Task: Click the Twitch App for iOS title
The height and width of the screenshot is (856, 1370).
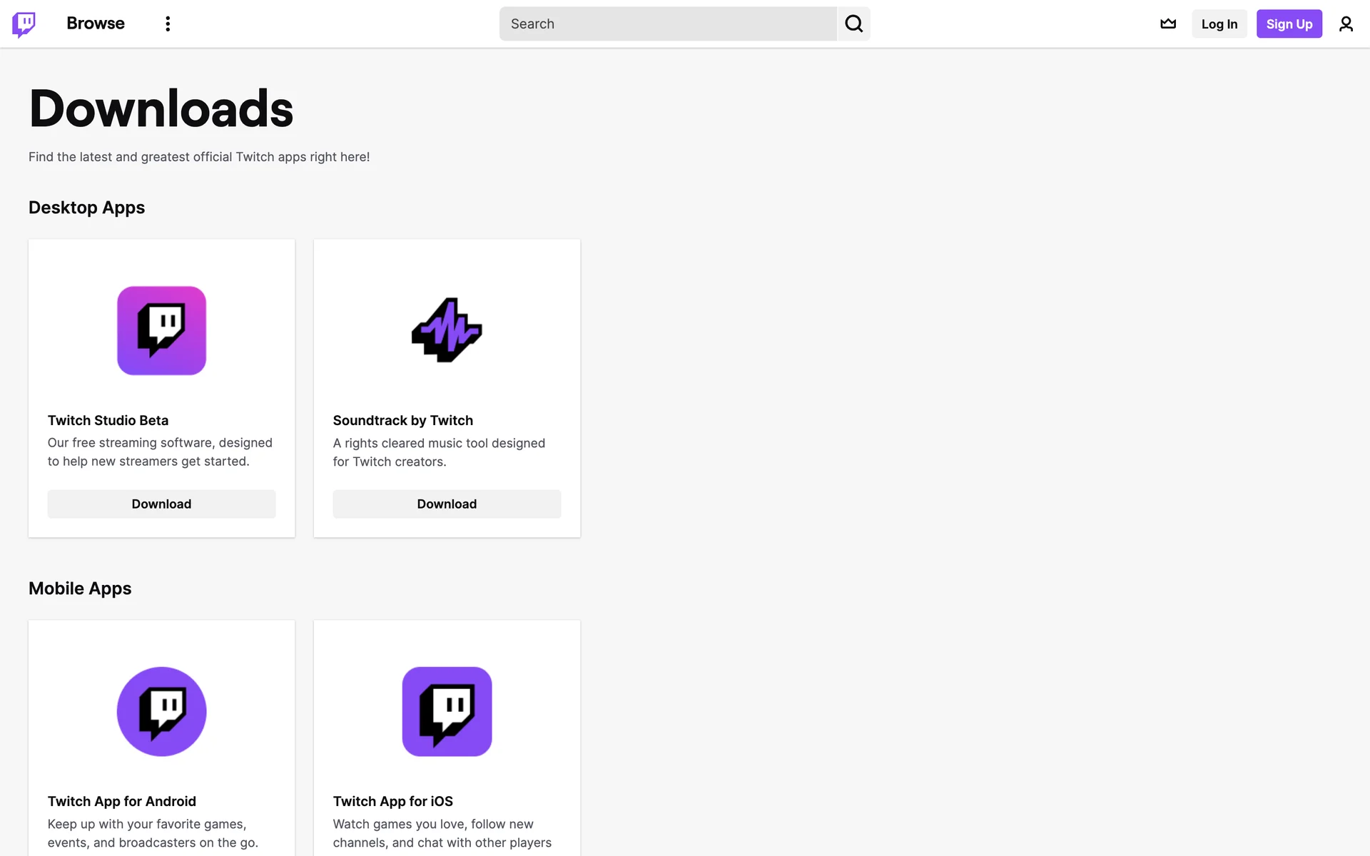Action: (392, 801)
